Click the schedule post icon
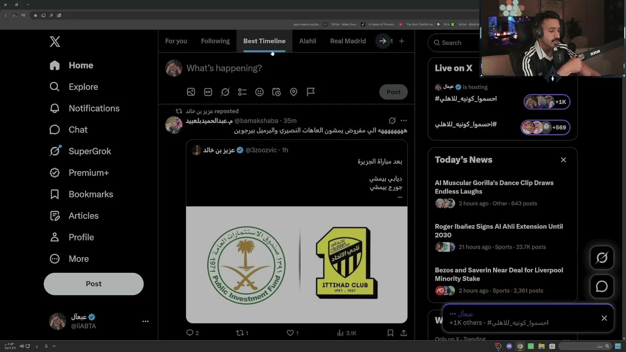The image size is (626, 352). coord(276,92)
